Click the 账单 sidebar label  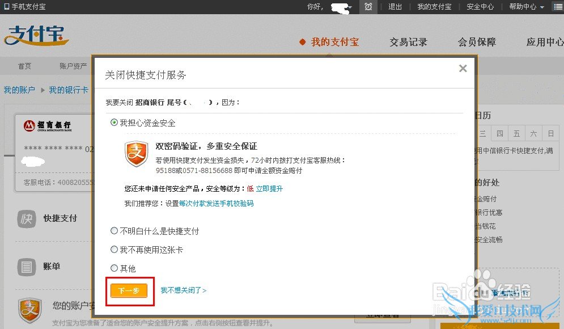[x=52, y=267]
